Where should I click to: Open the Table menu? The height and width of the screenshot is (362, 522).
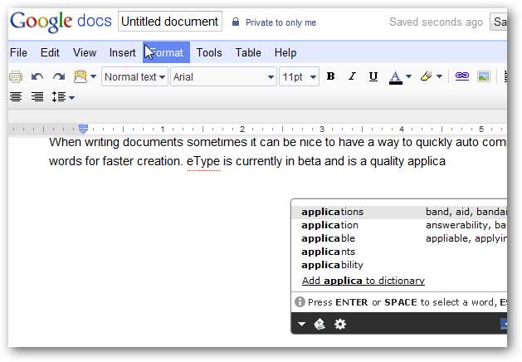(x=248, y=52)
